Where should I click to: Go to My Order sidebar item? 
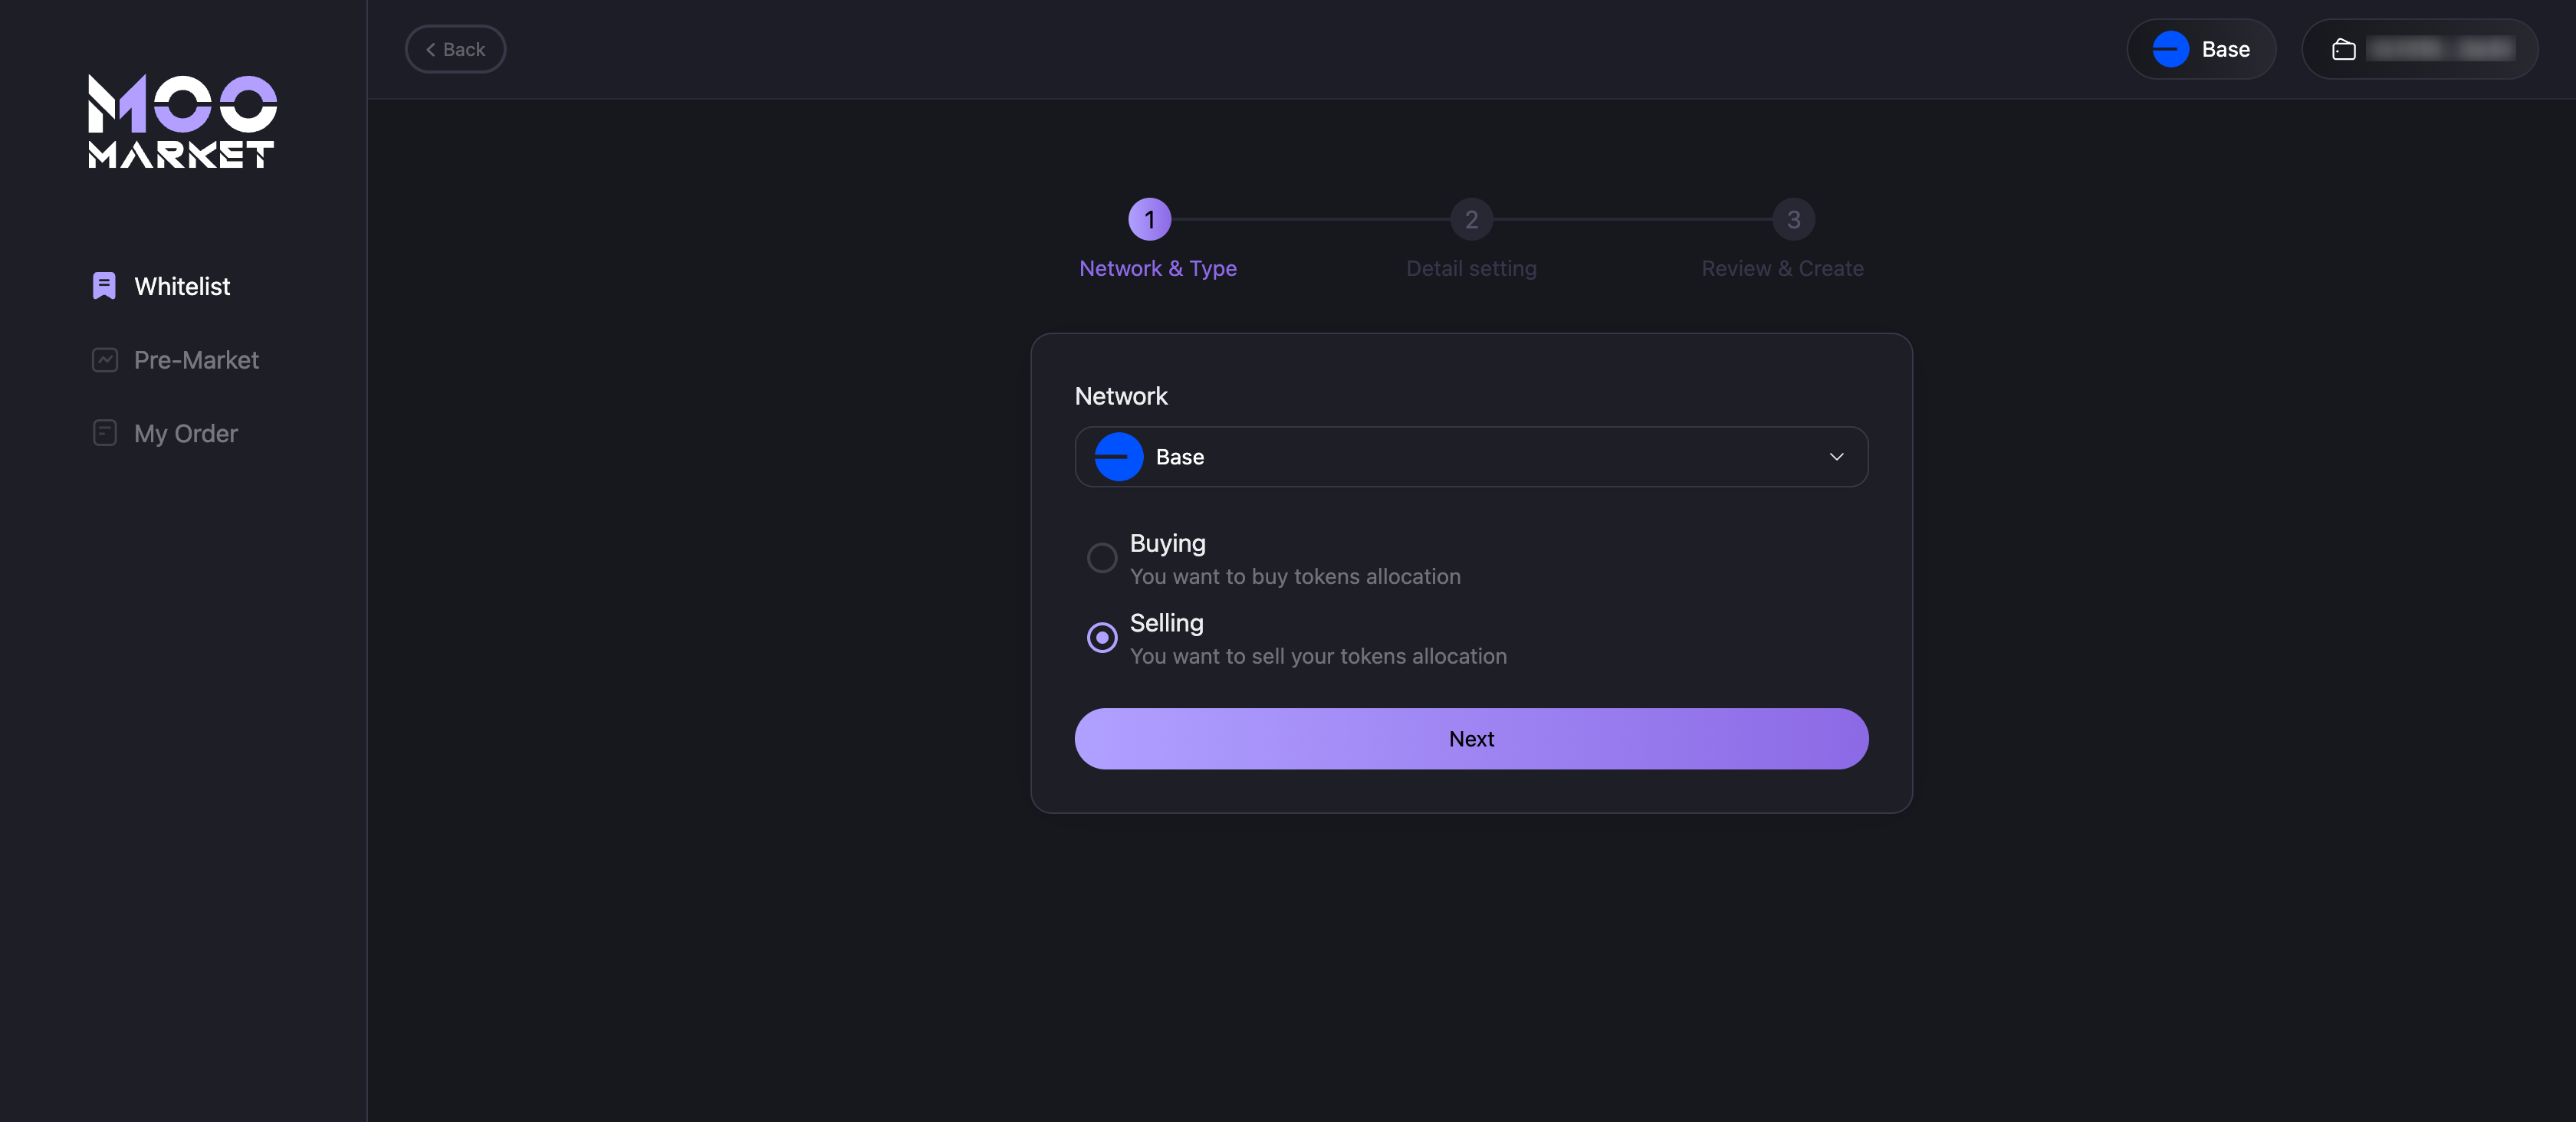coord(186,433)
